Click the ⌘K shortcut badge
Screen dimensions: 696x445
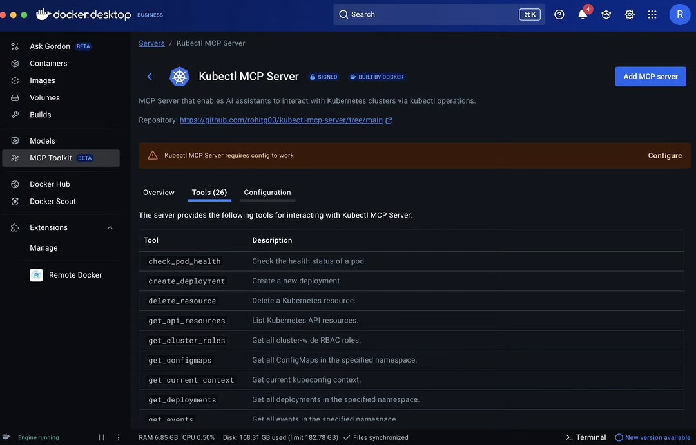[x=530, y=14]
